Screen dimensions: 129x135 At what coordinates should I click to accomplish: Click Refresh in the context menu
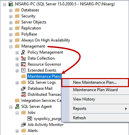coord(95,118)
